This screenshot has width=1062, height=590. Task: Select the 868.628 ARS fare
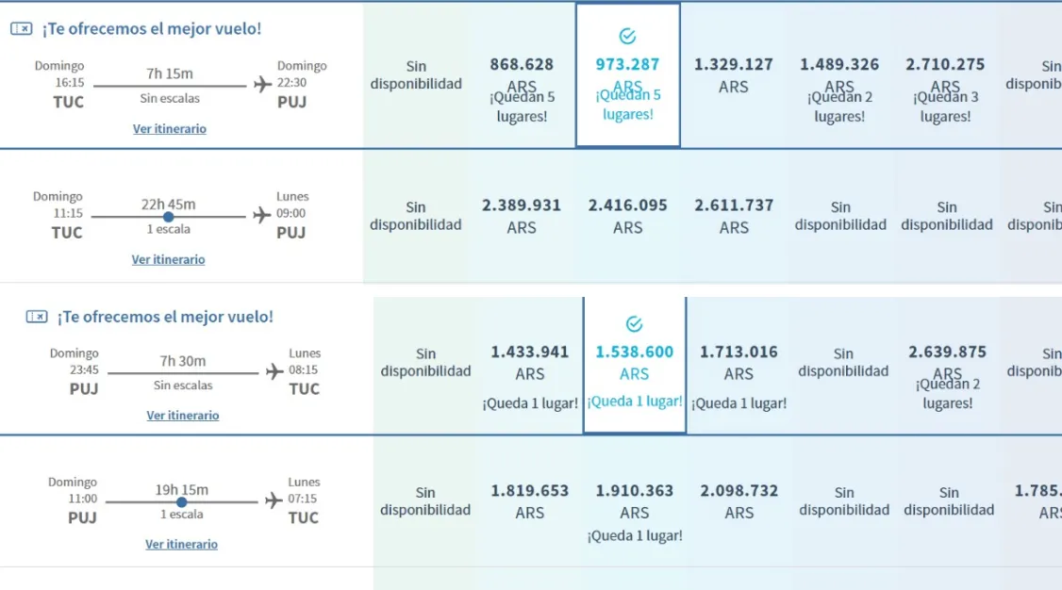(x=522, y=75)
